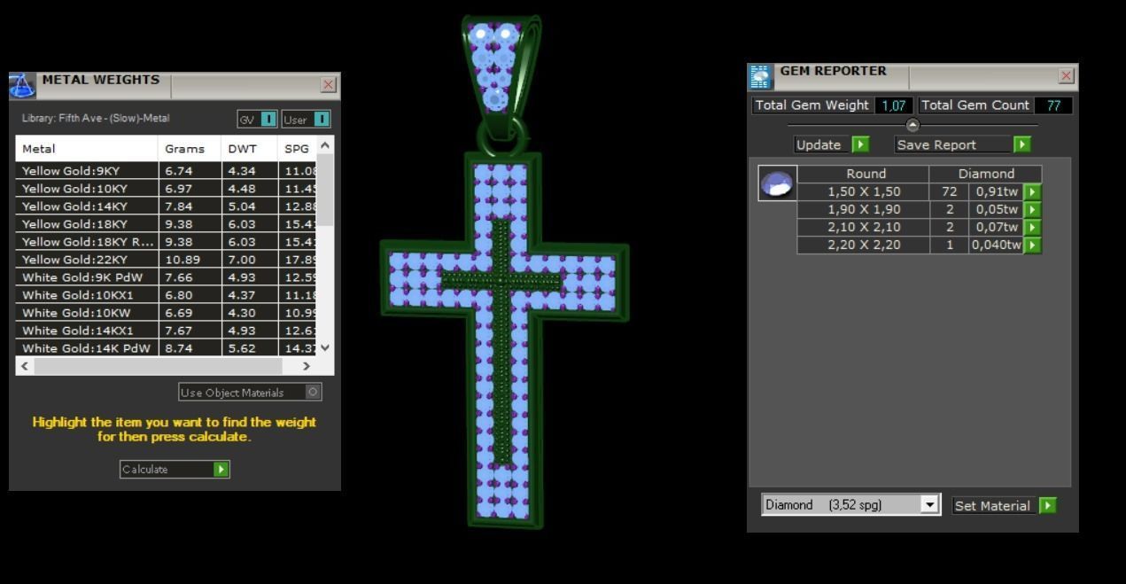This screenshot has height=584, width=1126.
Task: Select White Gold:10KX1 row
Action: coord(167,295)
